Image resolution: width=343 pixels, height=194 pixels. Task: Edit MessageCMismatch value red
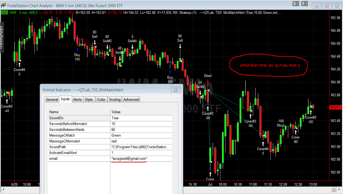(x=141, y=141)
